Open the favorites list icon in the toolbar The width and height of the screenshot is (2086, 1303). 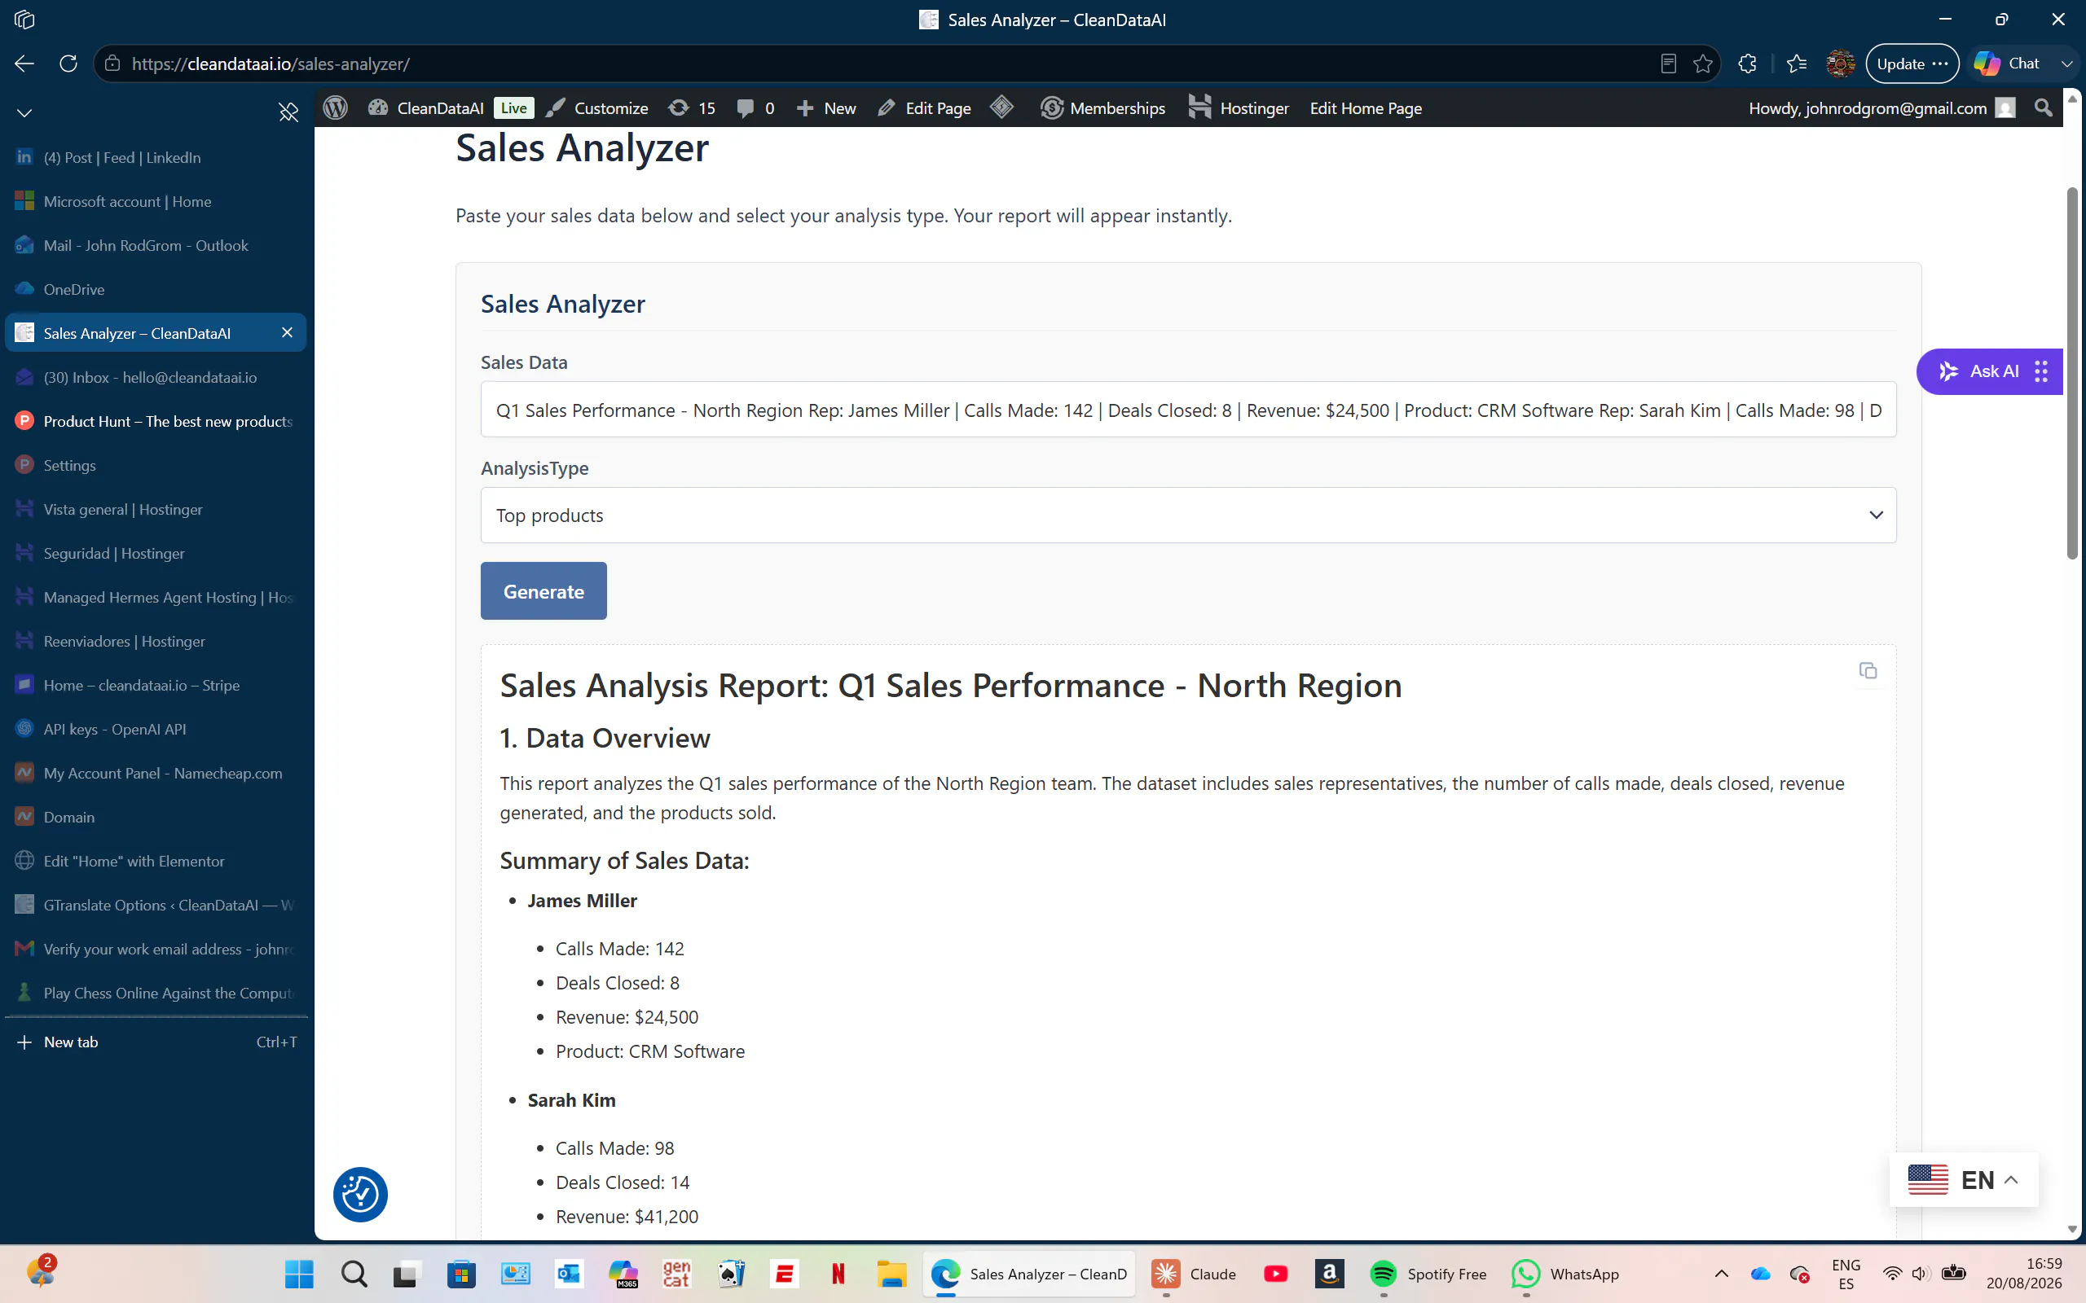(1797, 64)
